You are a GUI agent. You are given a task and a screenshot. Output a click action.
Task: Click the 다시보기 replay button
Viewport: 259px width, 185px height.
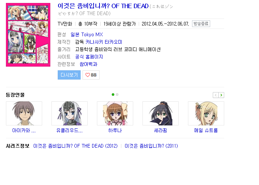(69, 75)
